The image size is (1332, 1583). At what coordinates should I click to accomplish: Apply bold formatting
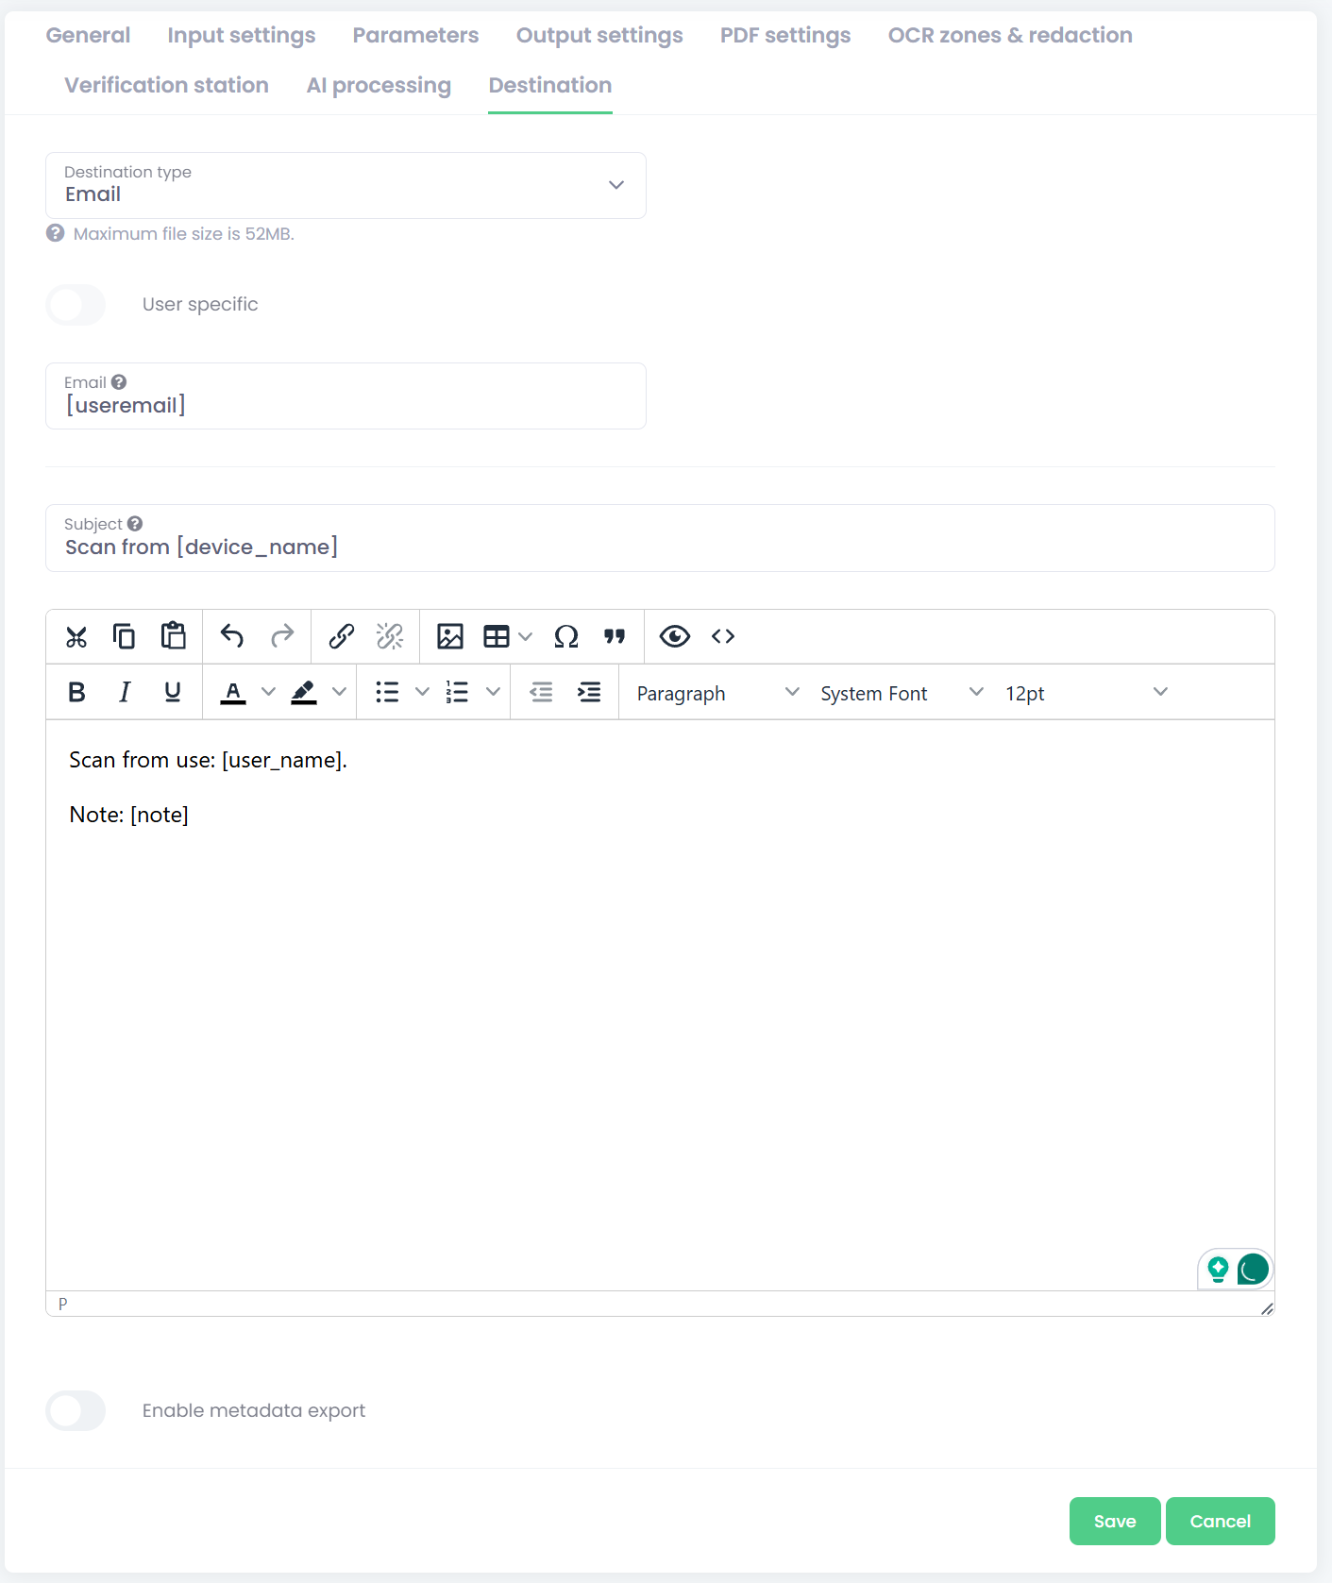[77, 693]
